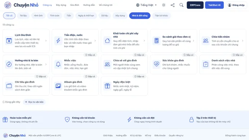The height and width of the screenshot is (140, 249).
Task: Click the calculator icon of So sánh giá
Action: 156,41
